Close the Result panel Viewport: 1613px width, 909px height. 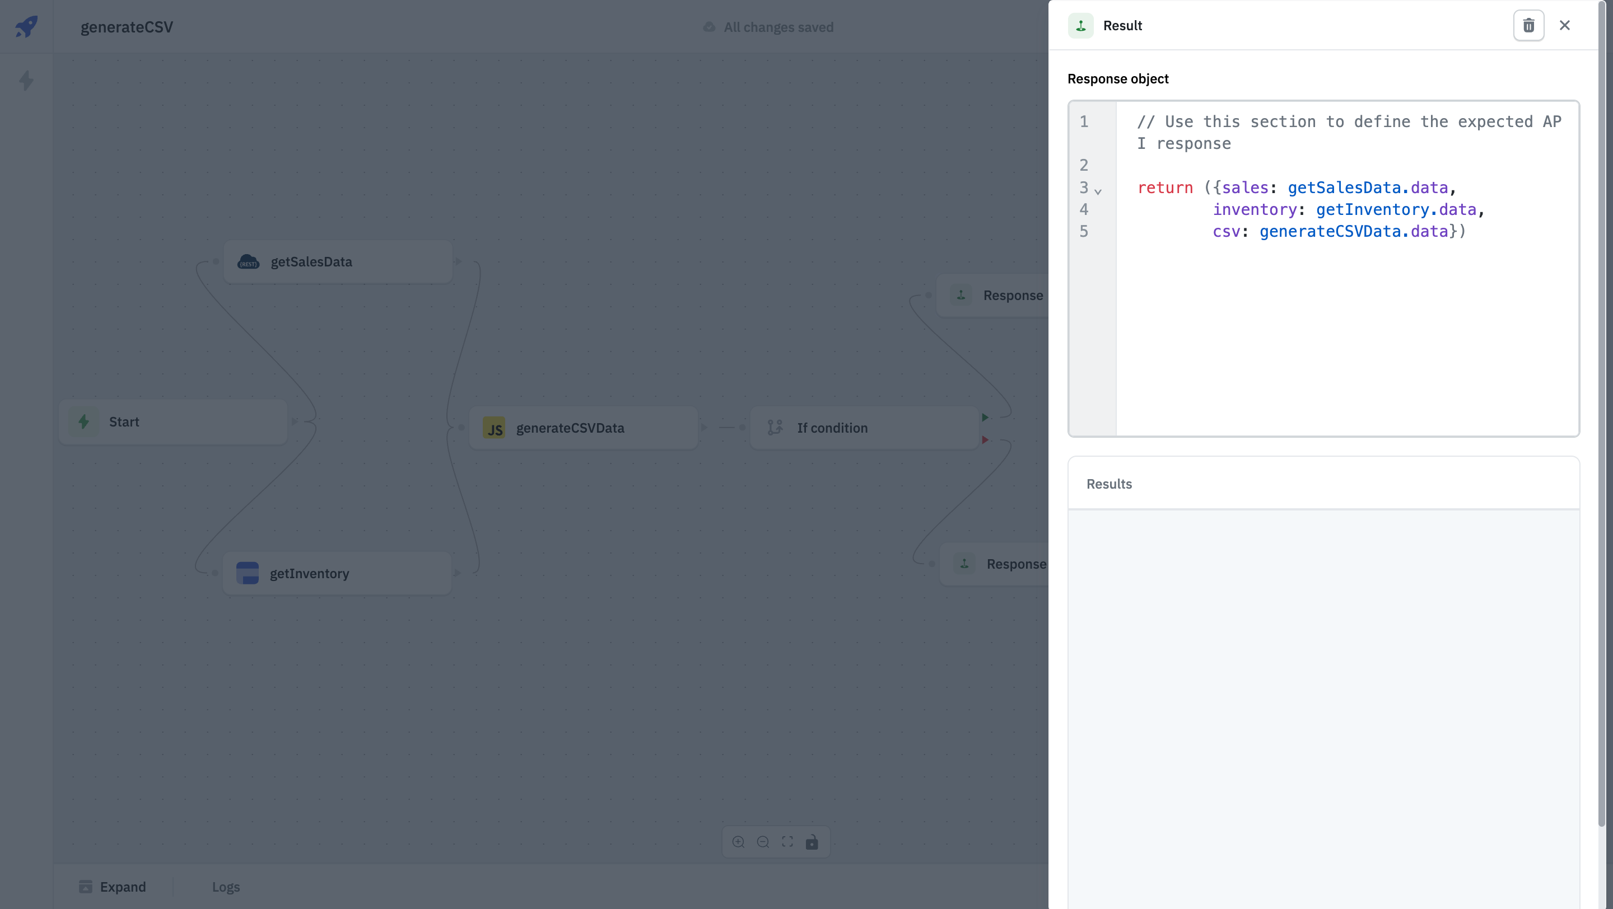pos(1564,26)
